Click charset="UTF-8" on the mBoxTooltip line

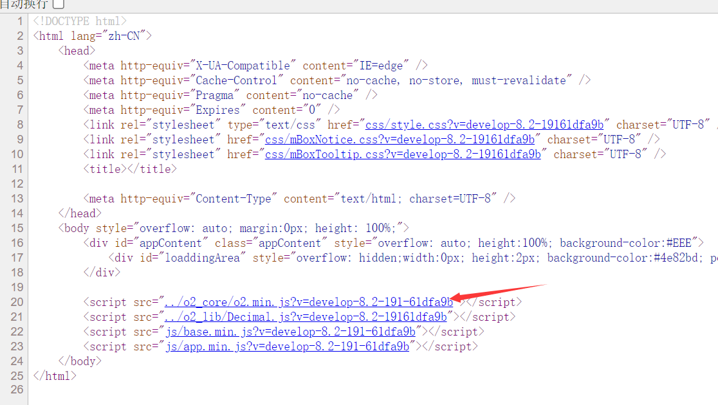click(x=601, y=154)
